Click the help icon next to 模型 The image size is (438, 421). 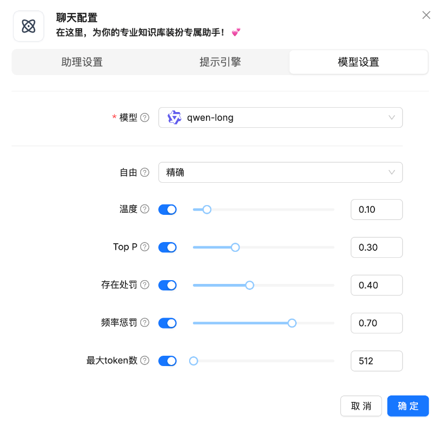(x=145, y=117)
